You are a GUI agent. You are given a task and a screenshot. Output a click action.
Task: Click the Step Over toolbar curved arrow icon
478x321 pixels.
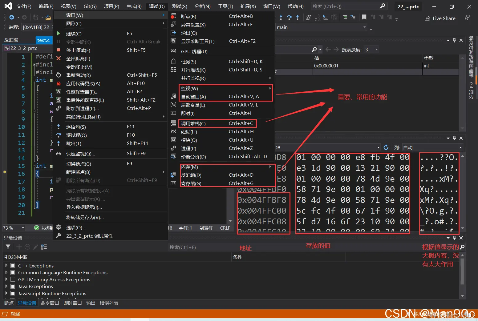point(289,18)
